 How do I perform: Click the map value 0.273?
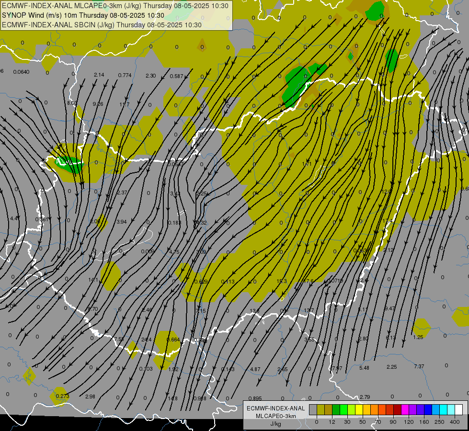(x=62, y=396)
